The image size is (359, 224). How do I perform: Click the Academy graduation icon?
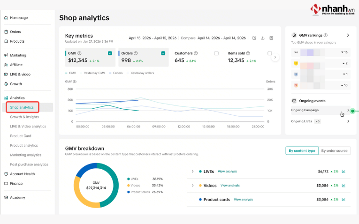6,197
